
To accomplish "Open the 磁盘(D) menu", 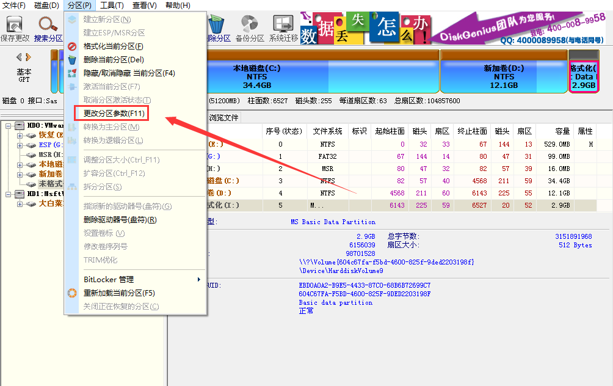I will click(46, 5).
